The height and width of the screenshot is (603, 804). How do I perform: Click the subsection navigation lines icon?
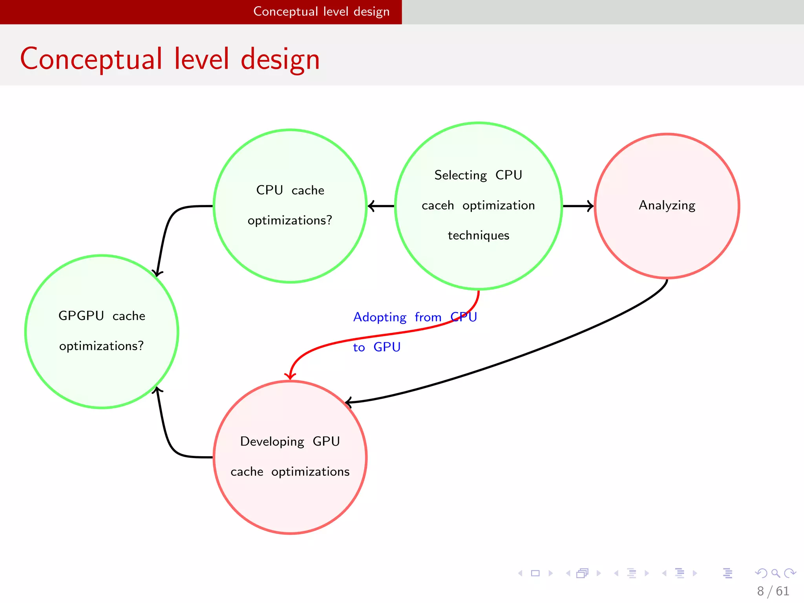click(x=632, y=573)
